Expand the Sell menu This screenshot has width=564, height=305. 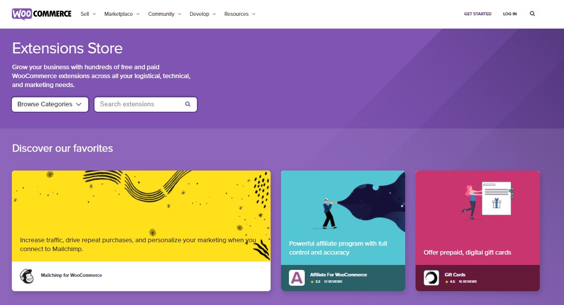(88, 14)
